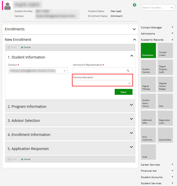This screenshot has height=186, width=177.
Task: Open the Campus dropdown
Action: 38,71
